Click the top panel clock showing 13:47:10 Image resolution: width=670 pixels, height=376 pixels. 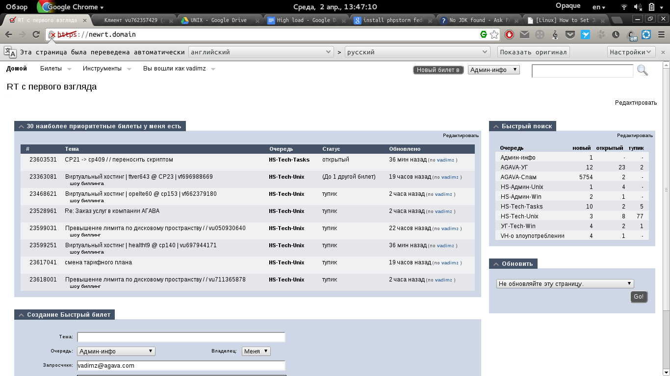click(x=335, y=7)
